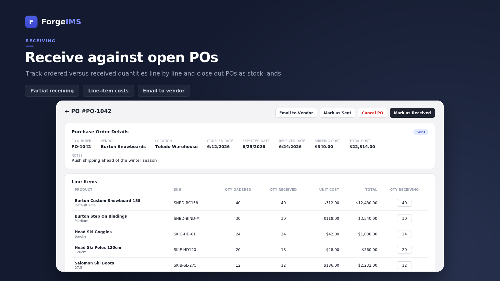Edit receiving quantity for Head Ski Goggles

coord(404,234)
